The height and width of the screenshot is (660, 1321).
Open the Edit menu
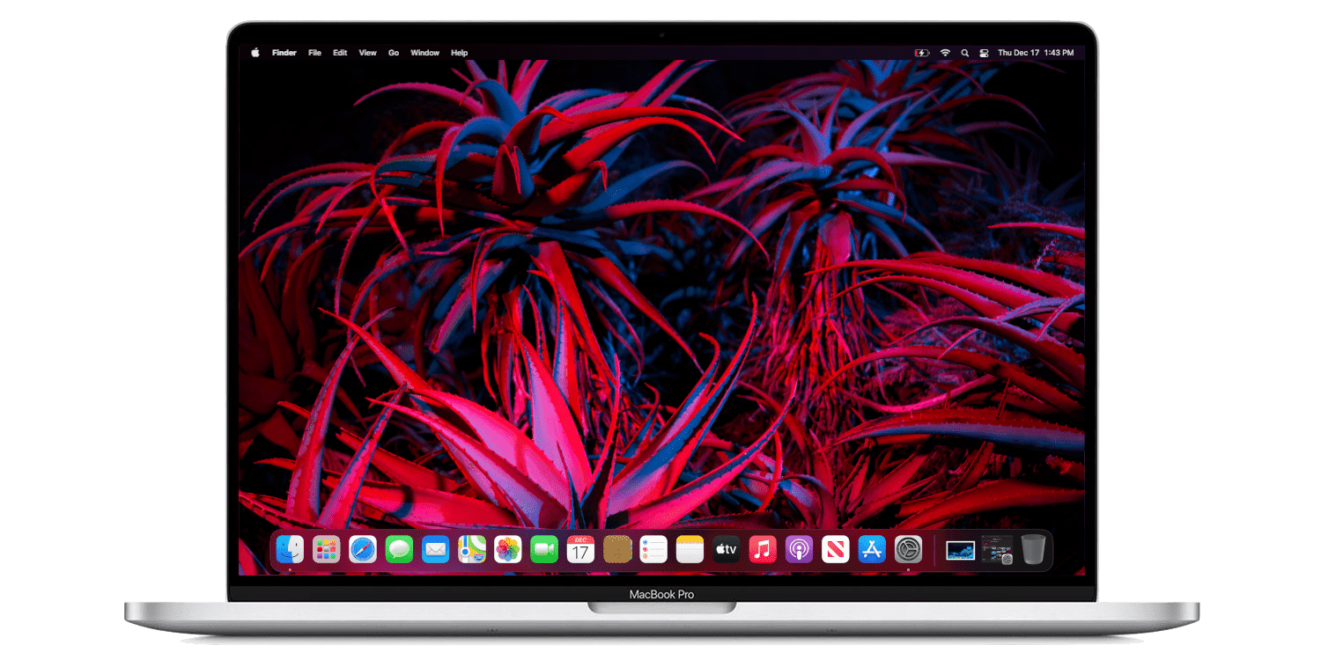pos(340,53)
